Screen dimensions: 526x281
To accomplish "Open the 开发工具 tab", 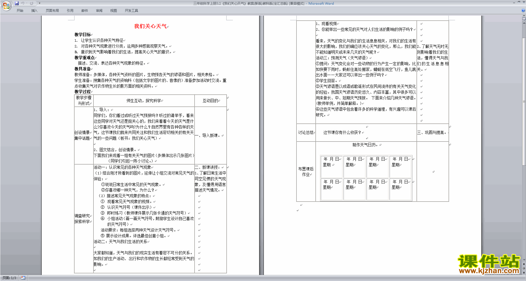I will coord(131,11).
